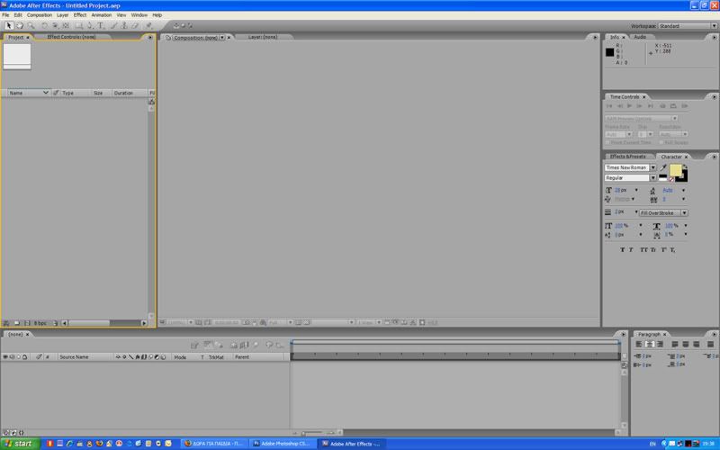Toggle All Caps in Character panel

pos(643,250)
